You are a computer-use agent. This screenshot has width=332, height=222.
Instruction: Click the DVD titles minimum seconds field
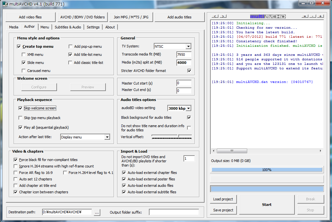[189, 158]
